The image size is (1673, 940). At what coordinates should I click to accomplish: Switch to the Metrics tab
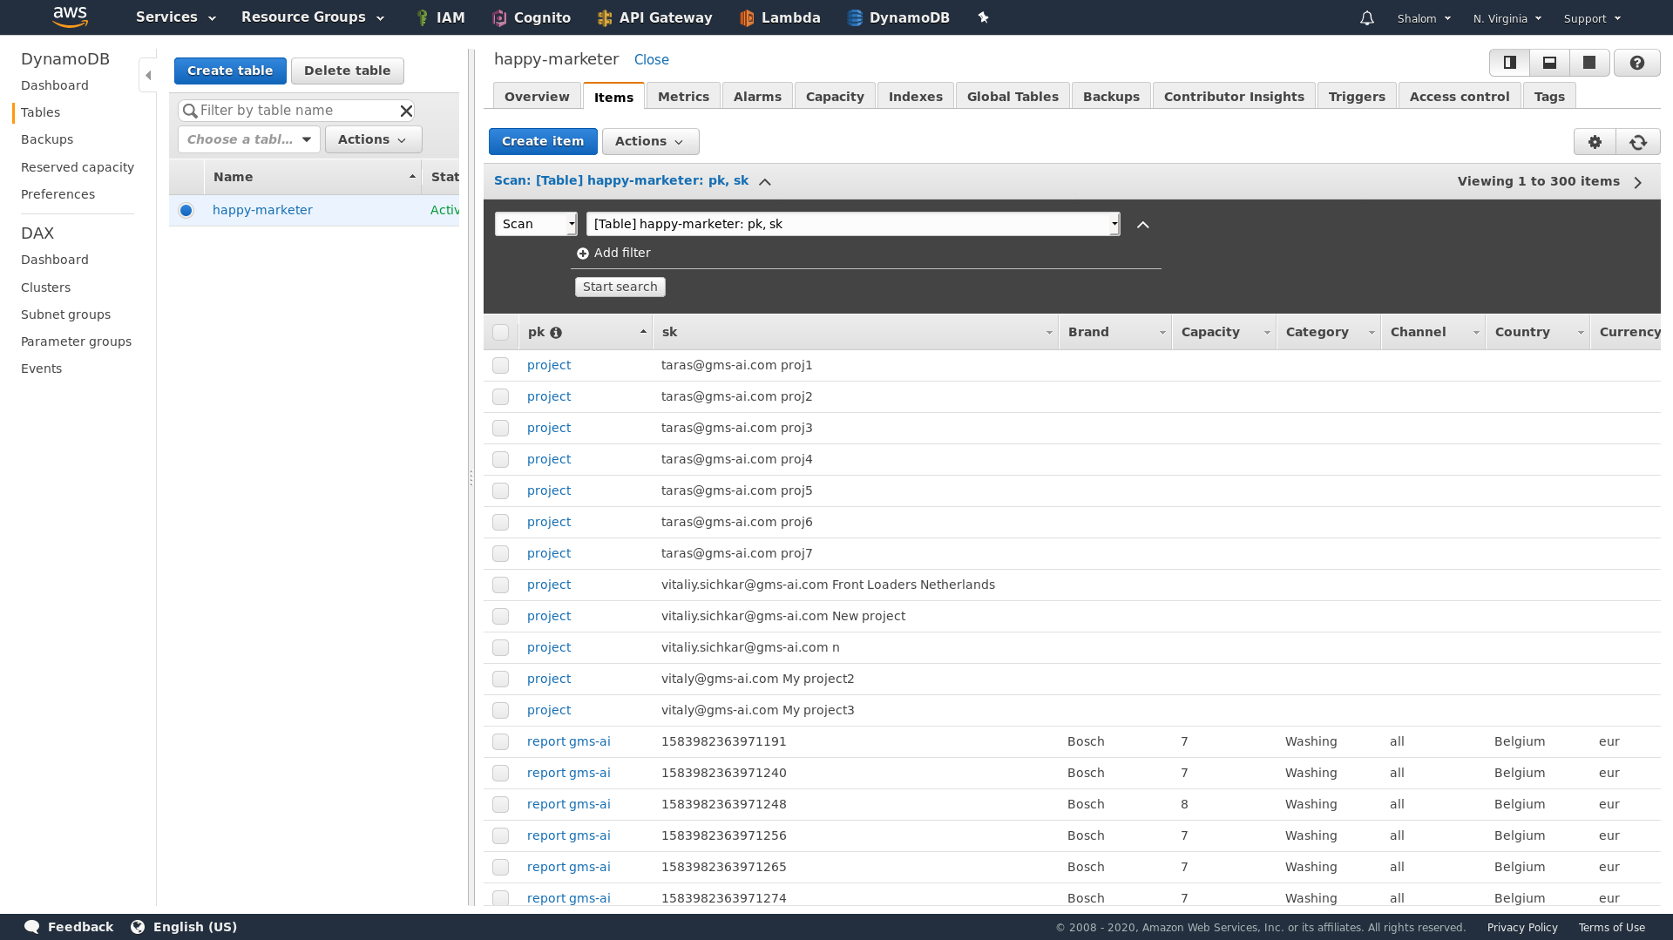click(683, 96)
